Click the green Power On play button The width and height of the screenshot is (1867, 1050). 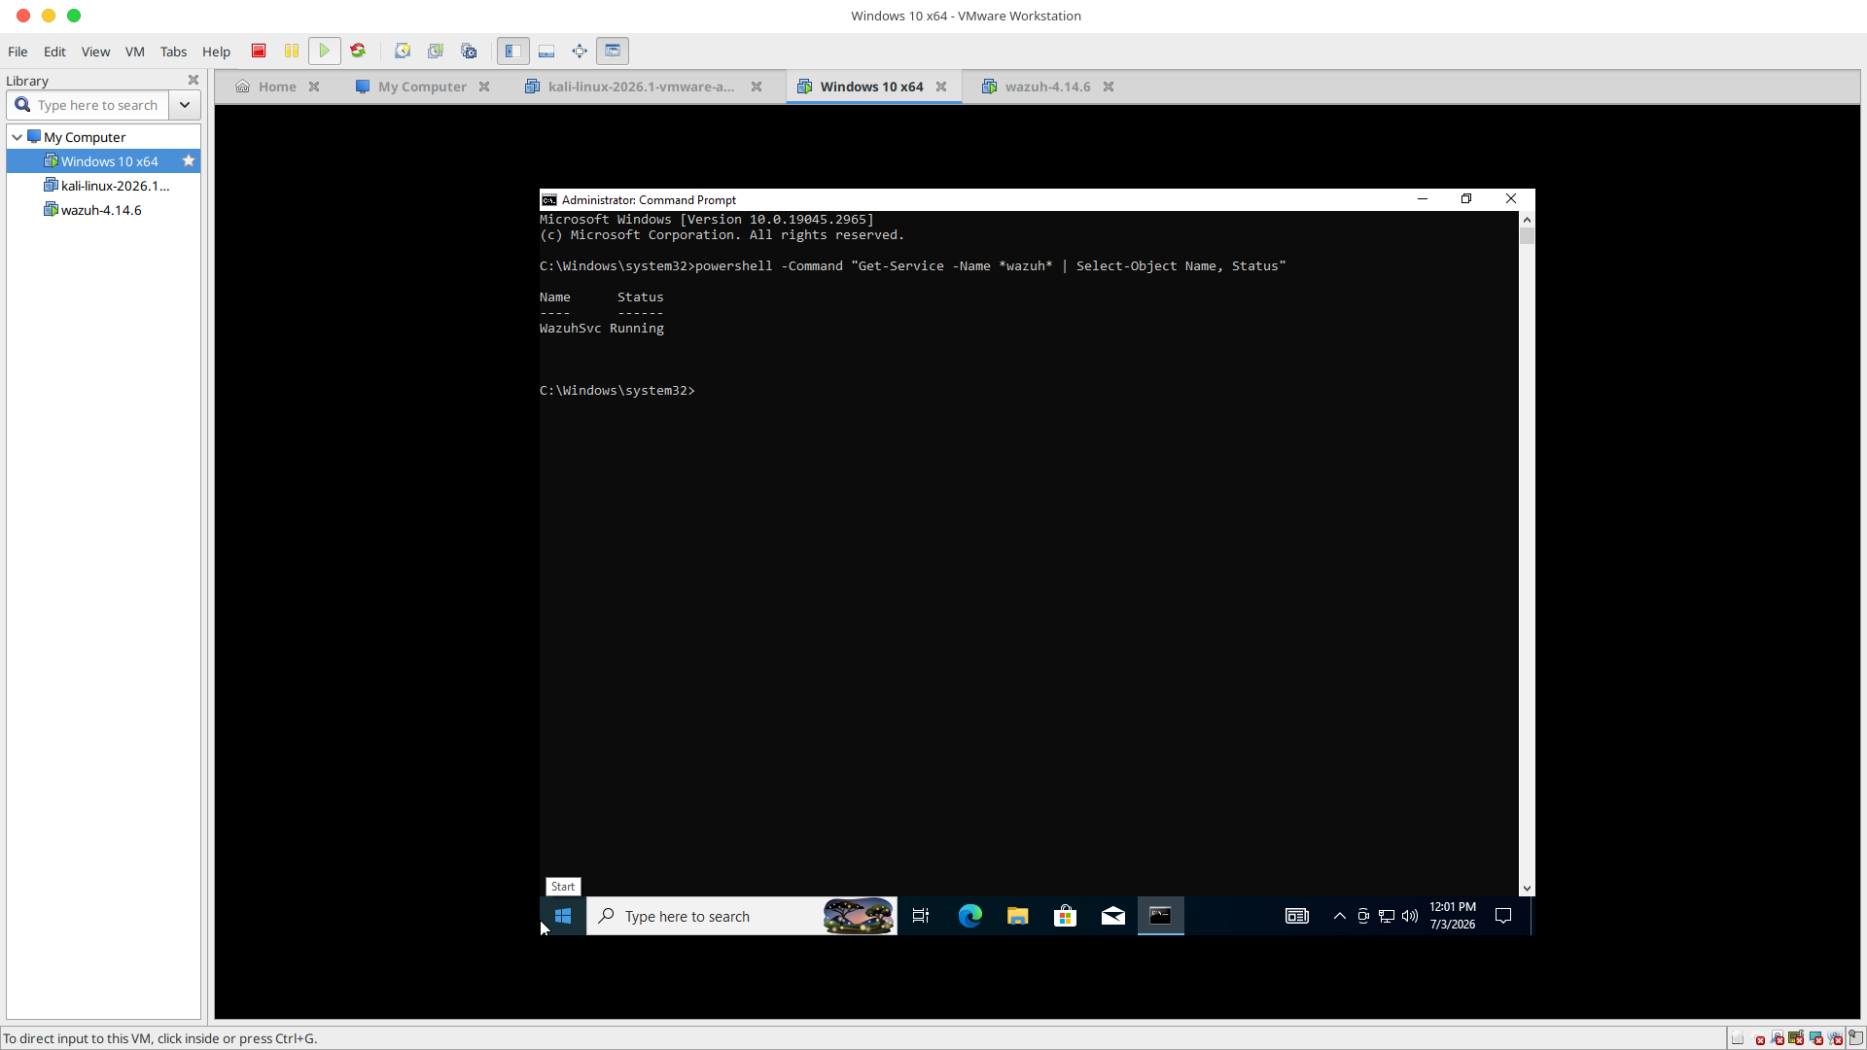click(325, 51)
